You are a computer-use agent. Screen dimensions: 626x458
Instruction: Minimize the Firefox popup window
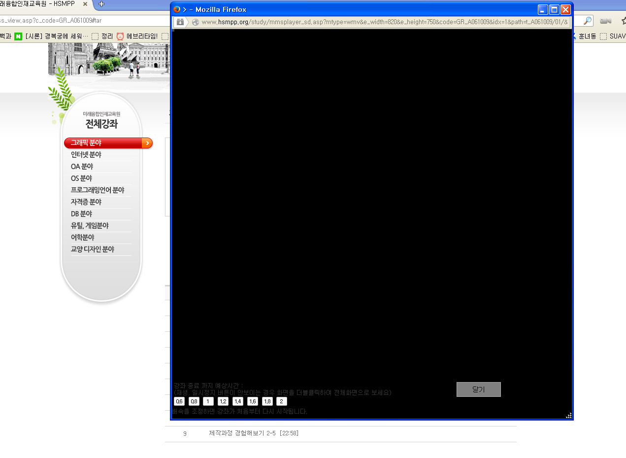point(543,9)
